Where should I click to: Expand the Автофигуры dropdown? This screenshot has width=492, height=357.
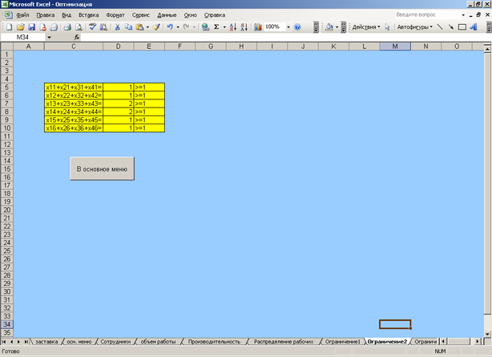pyautogui.click(x=414, y=26)
